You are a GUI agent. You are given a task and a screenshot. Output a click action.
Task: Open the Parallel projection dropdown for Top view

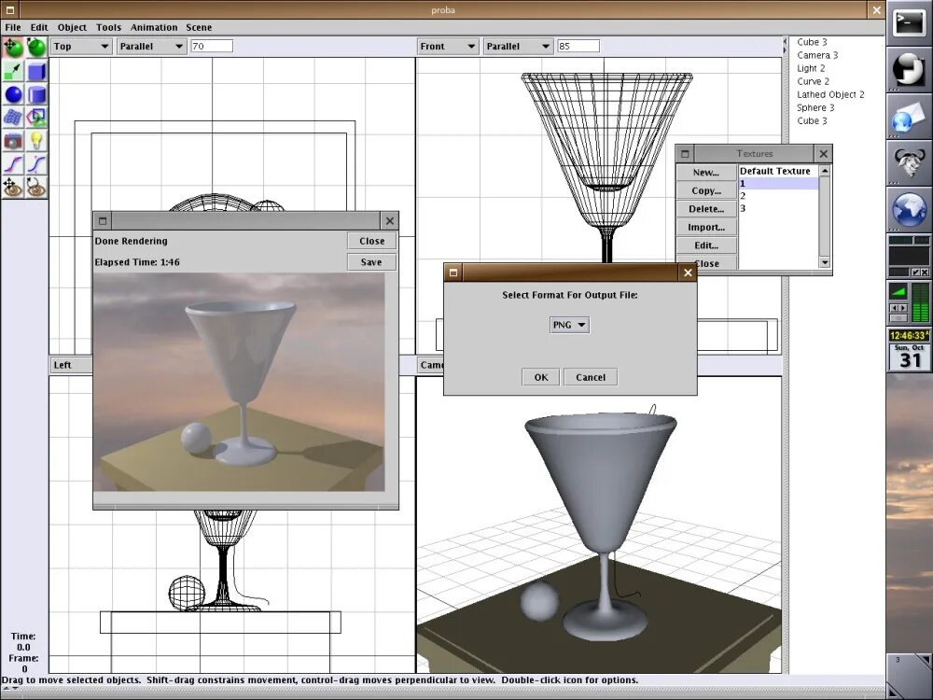[151, 46]
